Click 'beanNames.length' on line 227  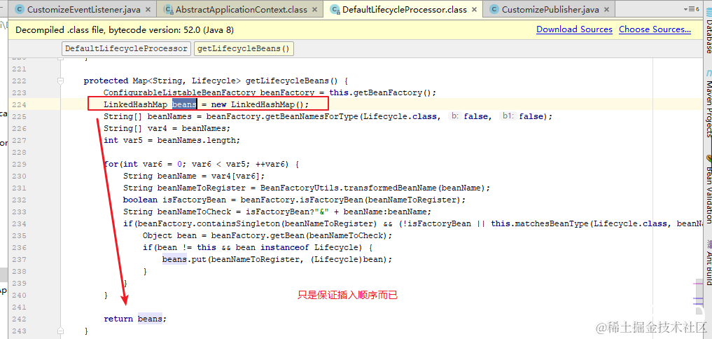click(x=197, y=140)
